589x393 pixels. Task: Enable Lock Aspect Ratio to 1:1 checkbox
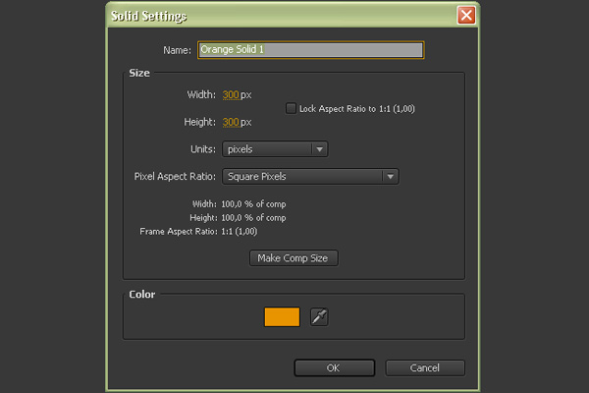[291, 109]
